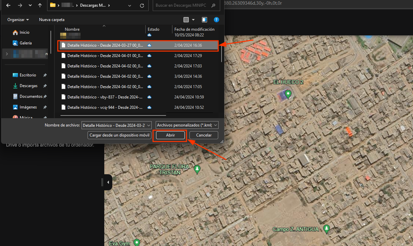
Task: Expand the file type filter dropdown
Action: point(187,125)
